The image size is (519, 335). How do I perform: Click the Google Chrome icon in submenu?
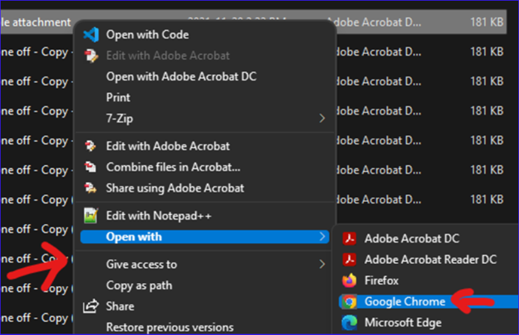click(349, 301)
